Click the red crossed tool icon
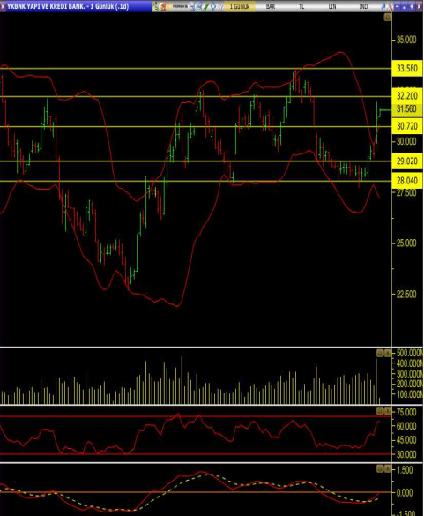This screenshot has height=516, width=424. coord(390,6)
